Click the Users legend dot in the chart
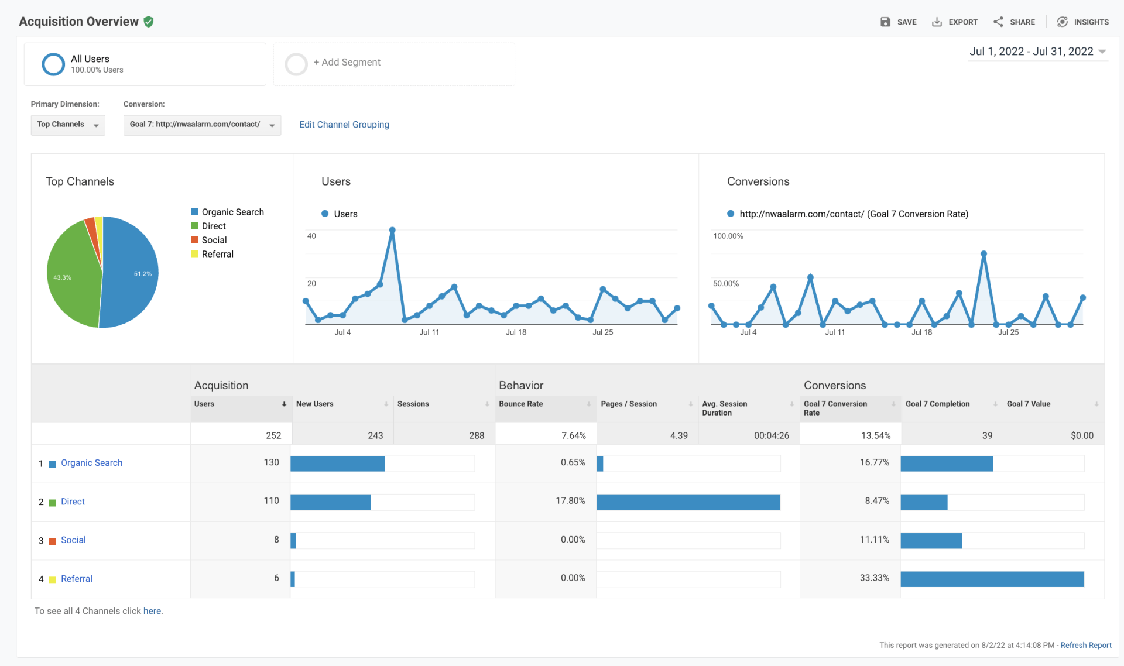This screenshot has height=666, width=1124. (x=325, y=214)
